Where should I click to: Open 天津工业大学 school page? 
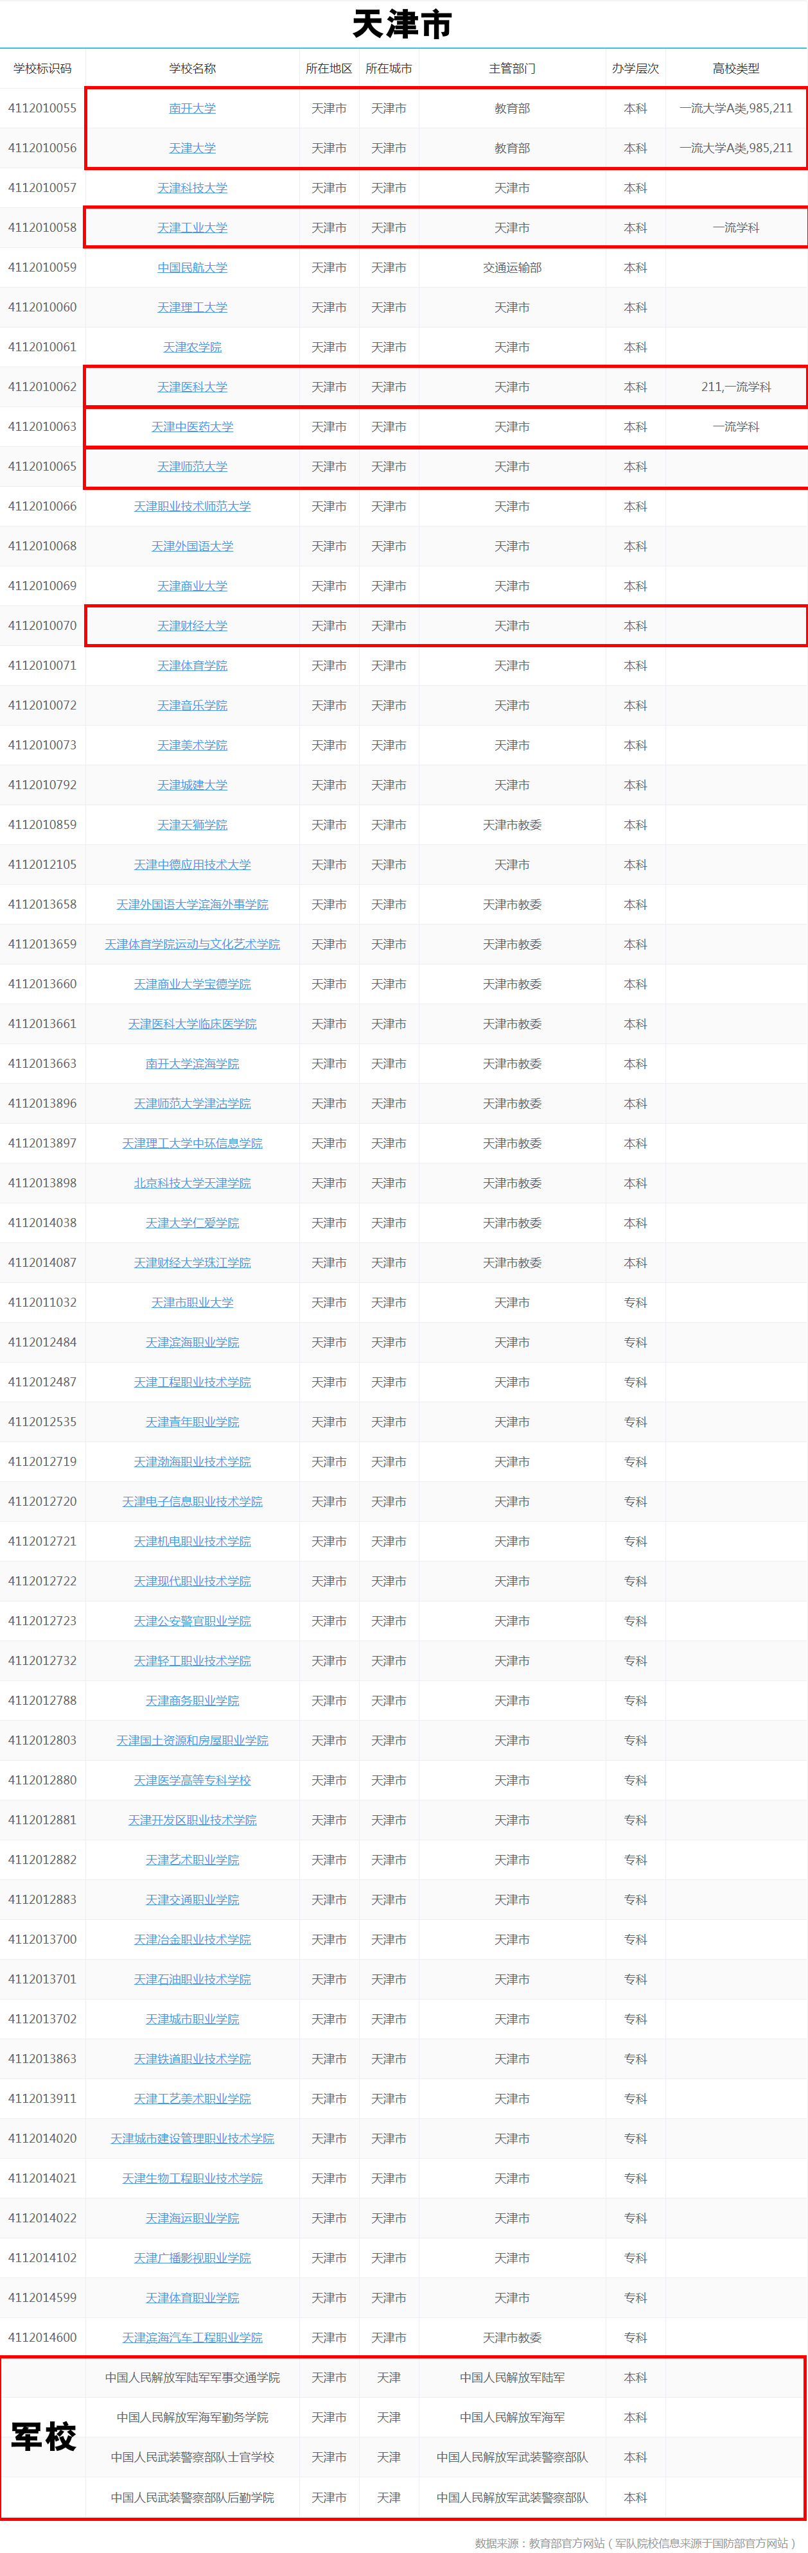tap(192, 227)
